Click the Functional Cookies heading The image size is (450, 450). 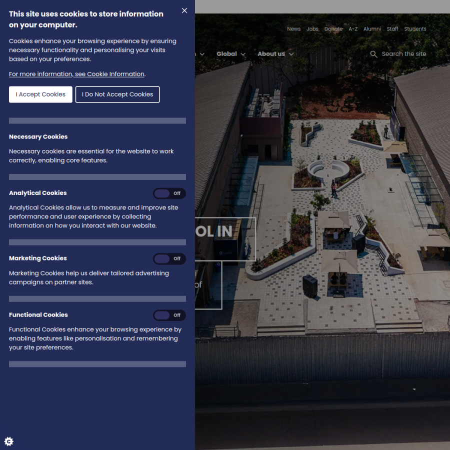click(x=38, y=314)
